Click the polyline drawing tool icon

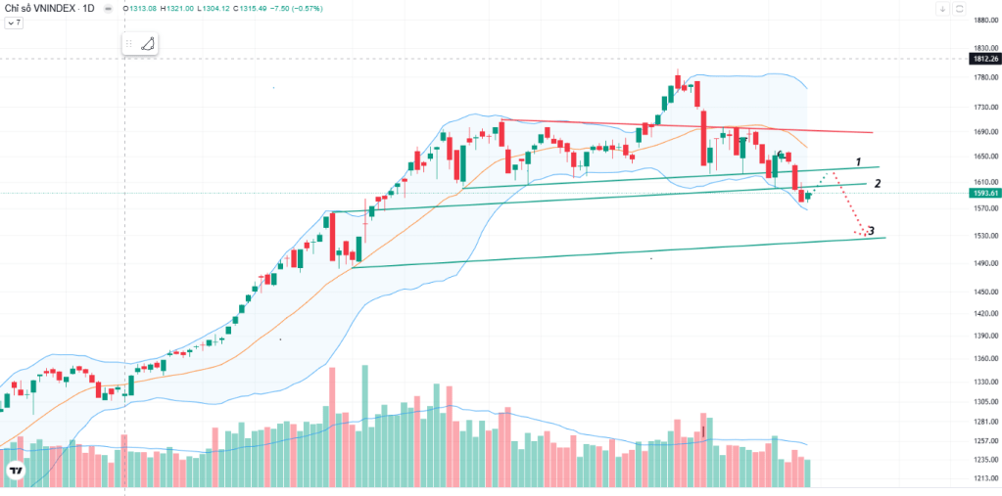coord(148,44)
